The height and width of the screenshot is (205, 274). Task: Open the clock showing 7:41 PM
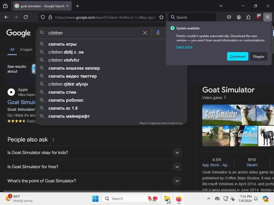(246, 199)
